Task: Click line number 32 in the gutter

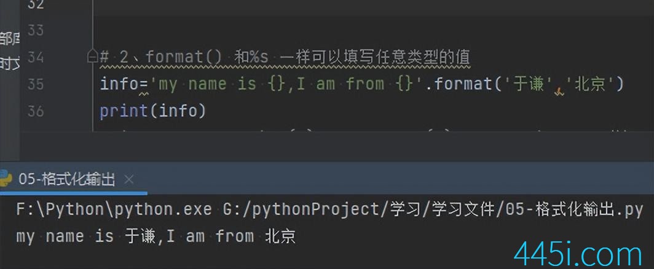Action: click(36, 4)
